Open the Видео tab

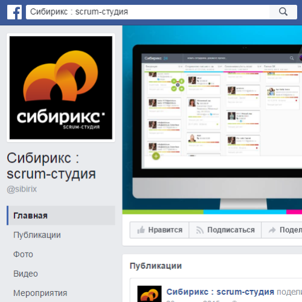click(25, 274)
